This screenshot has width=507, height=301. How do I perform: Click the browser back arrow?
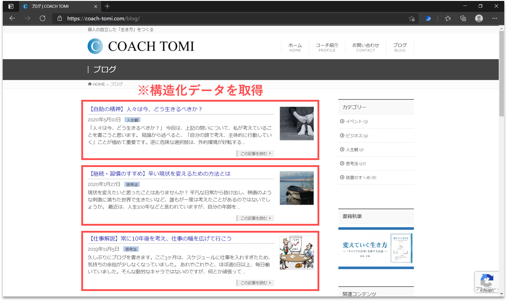coord(12,18)
